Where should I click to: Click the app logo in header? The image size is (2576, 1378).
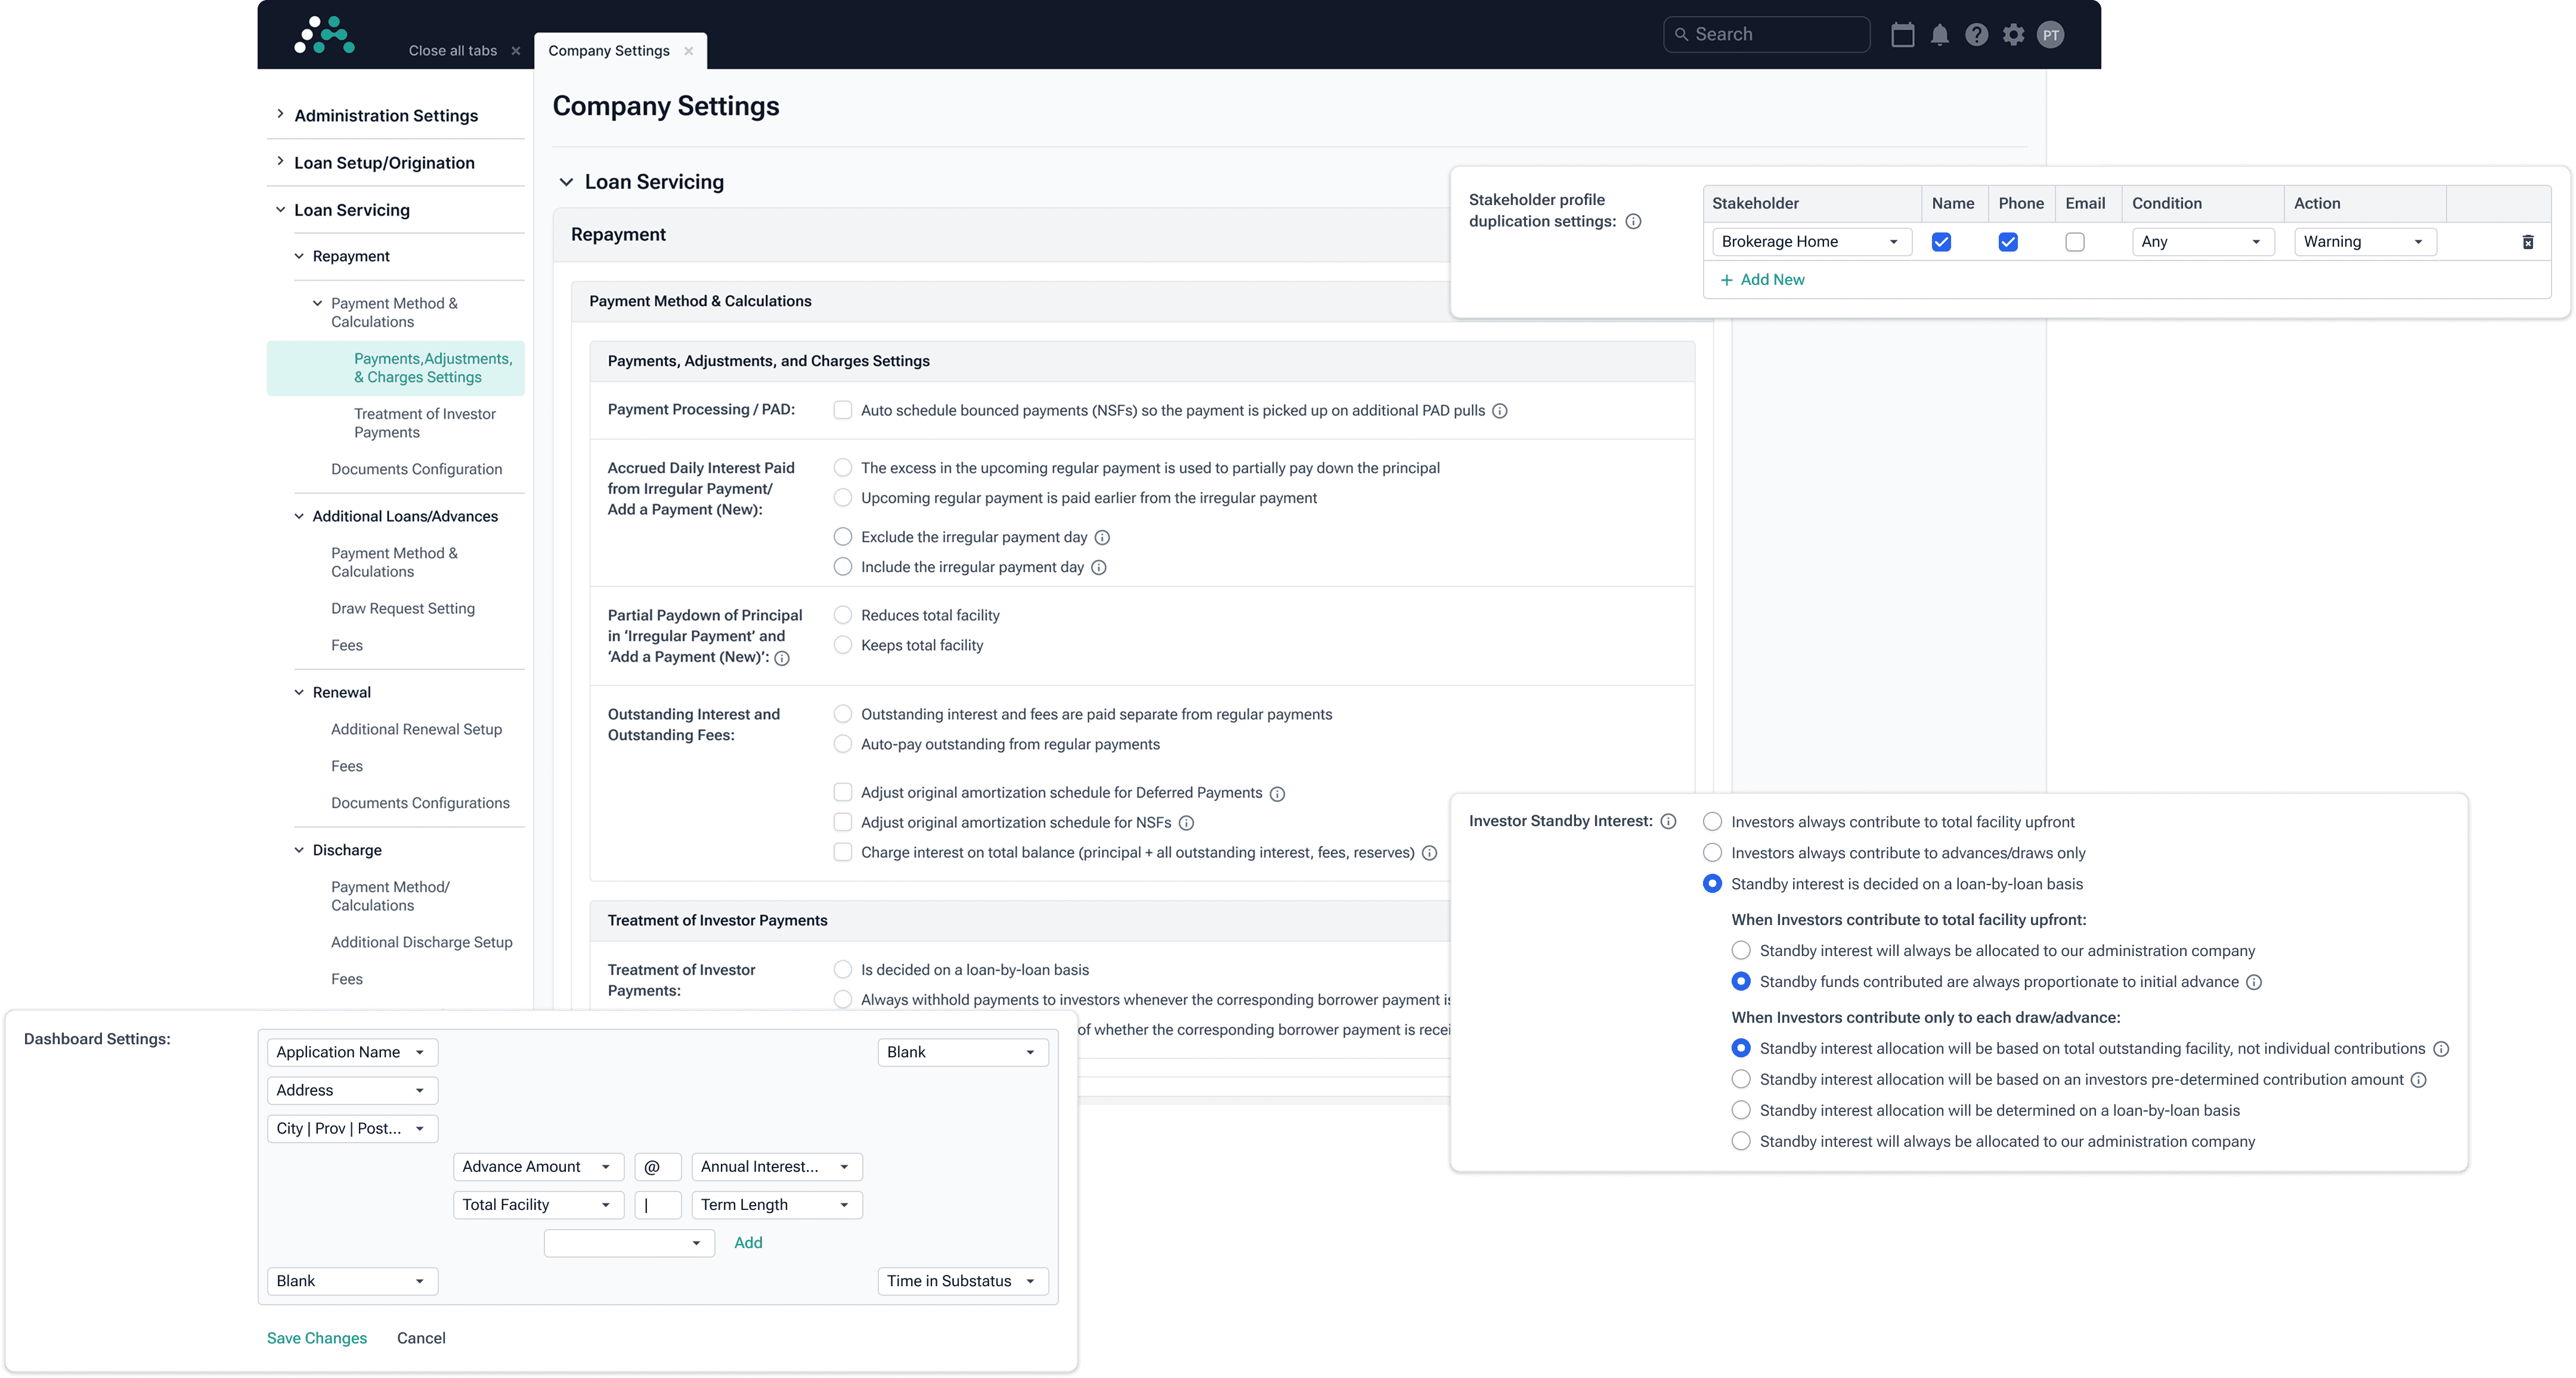click(x=324, y=35)
